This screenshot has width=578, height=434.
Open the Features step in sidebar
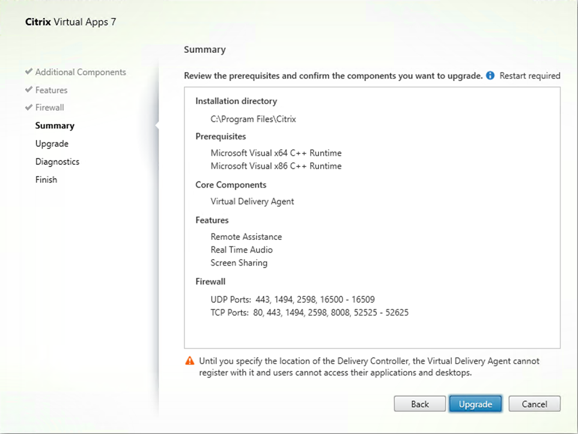pyautogui.click(x=51, y=90)
